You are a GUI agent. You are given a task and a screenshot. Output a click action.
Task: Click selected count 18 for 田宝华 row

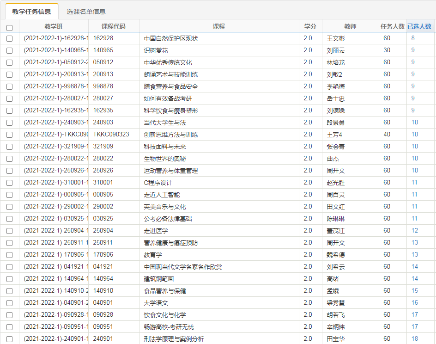click(415, 339)
